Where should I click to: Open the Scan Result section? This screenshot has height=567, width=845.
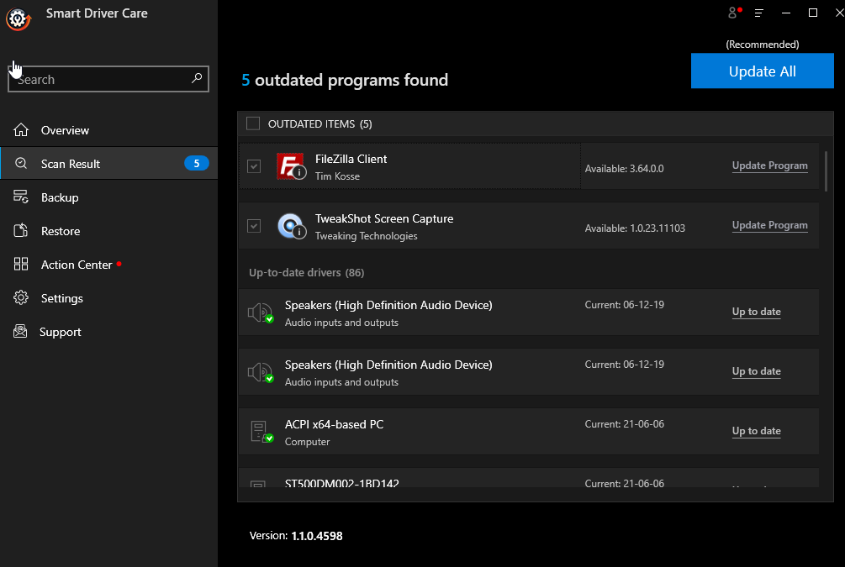pyautogui.click(x=108, y=163)
